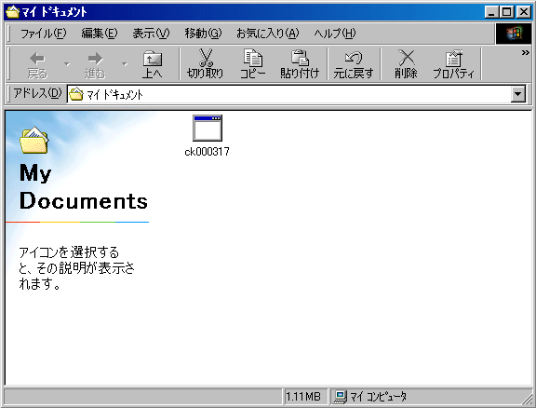
Task: Open the Favorites (お気に入り) menu
Action: (268, 34)
